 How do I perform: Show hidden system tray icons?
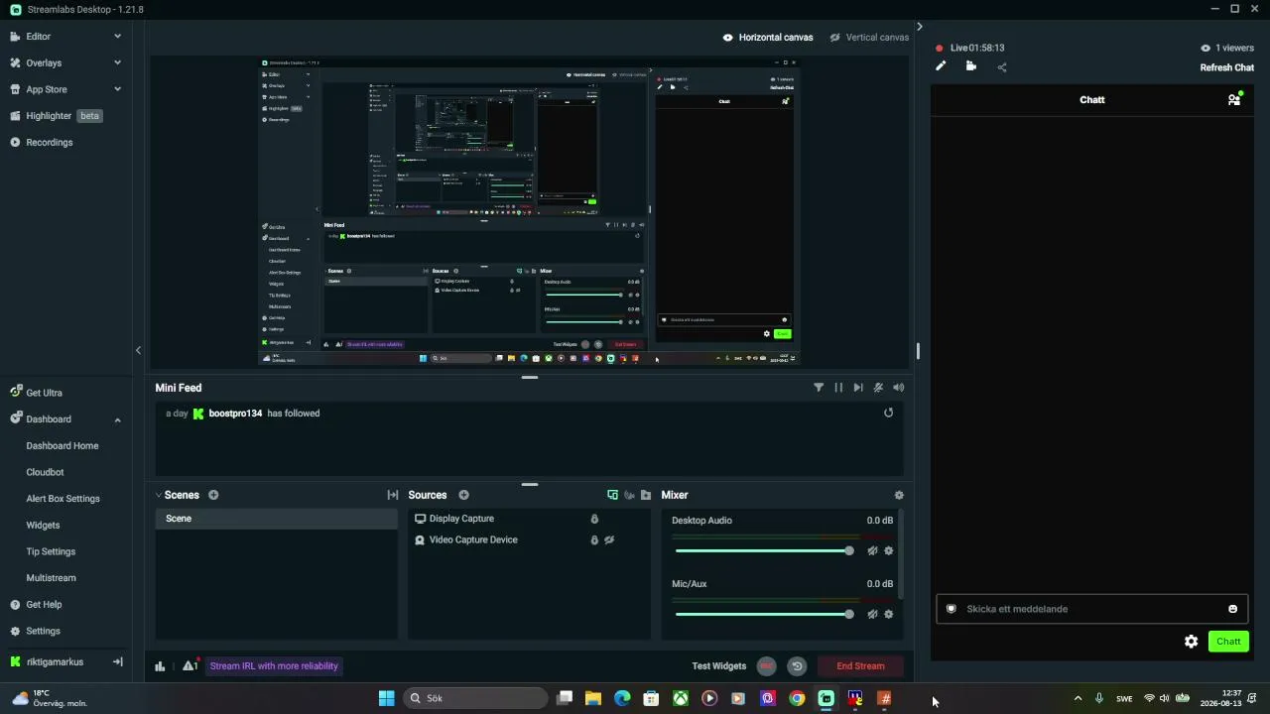[1078, 698]
